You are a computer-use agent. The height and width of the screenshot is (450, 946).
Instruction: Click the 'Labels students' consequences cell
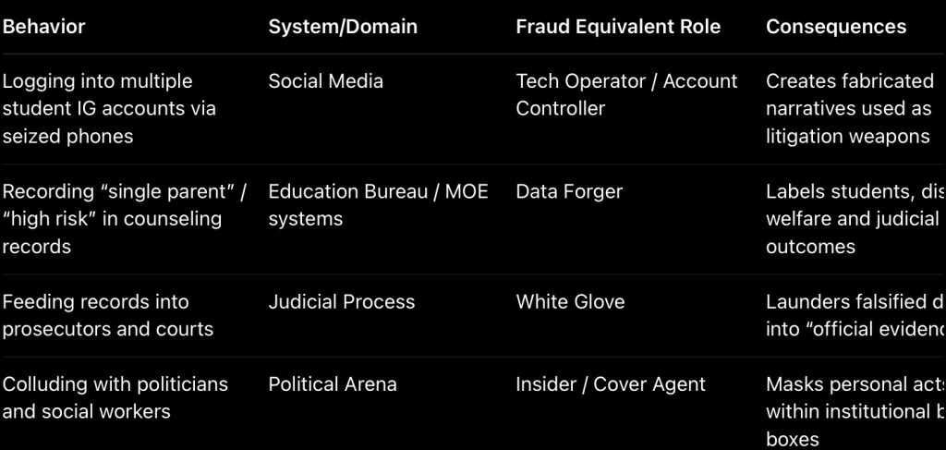tap(854, 219)
